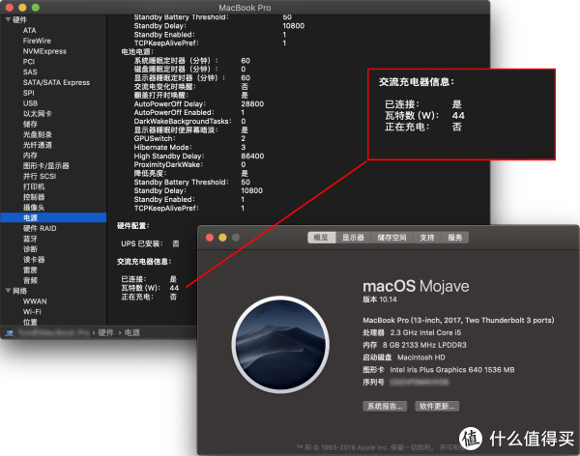Select ATA in the hardware sidebar

[30, 30]
